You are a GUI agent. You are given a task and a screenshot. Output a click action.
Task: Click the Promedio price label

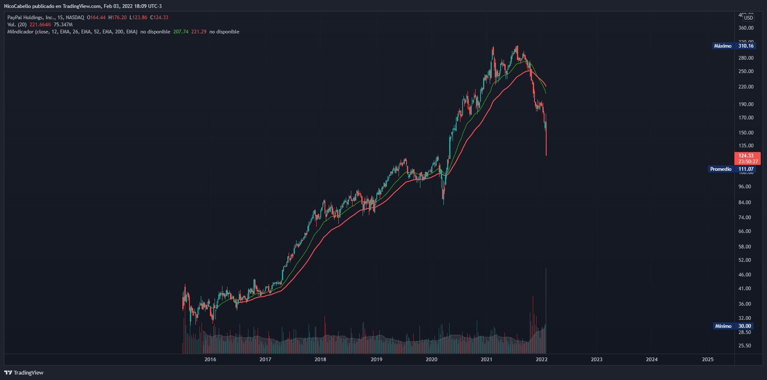click(x=721, y=169)
